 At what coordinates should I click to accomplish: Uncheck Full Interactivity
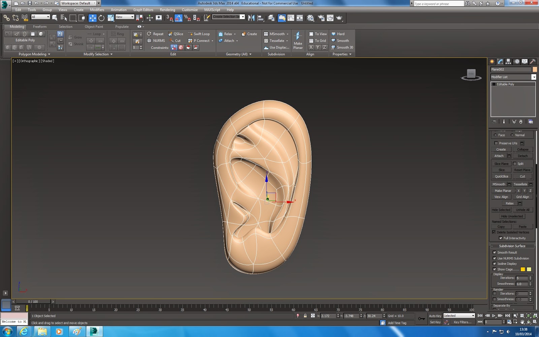click(501, 238)
